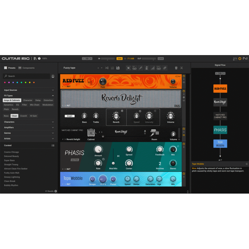Click the Room microphone icon
This screenshot has height=249, width=249.
(x=154, y=133)
